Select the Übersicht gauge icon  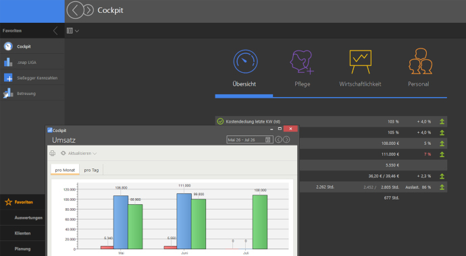(245, 61)
